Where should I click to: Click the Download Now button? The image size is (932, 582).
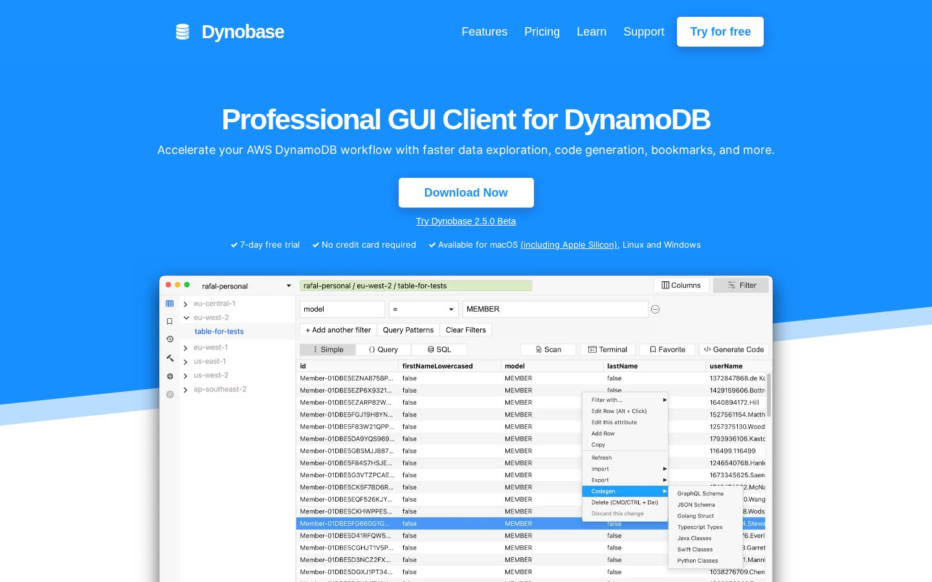click(x=466, y=193)
